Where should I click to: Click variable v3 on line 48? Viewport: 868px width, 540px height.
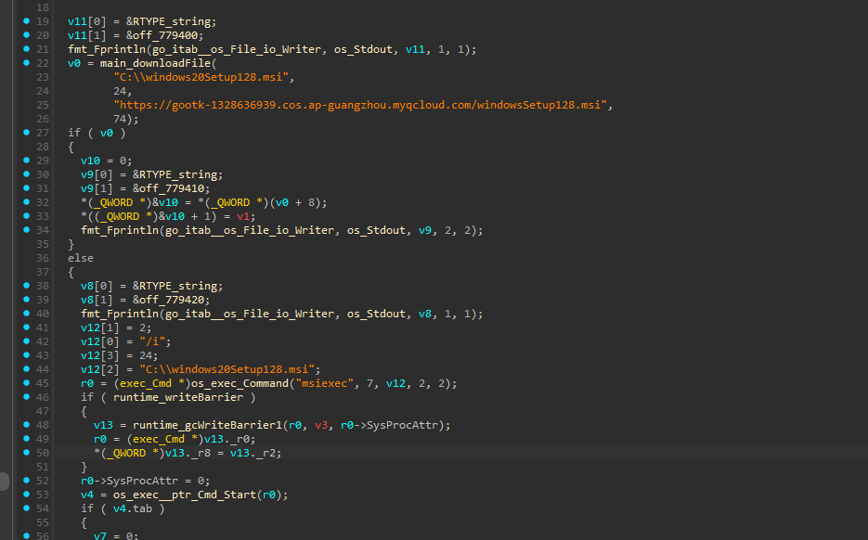[321, 425]
